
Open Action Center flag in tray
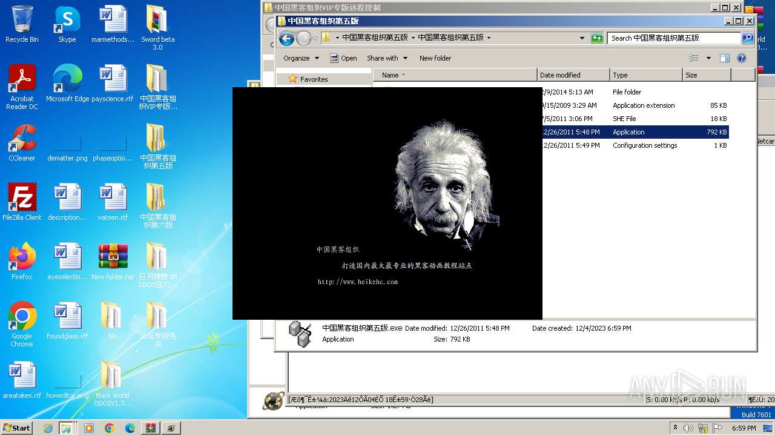point(717,428)
